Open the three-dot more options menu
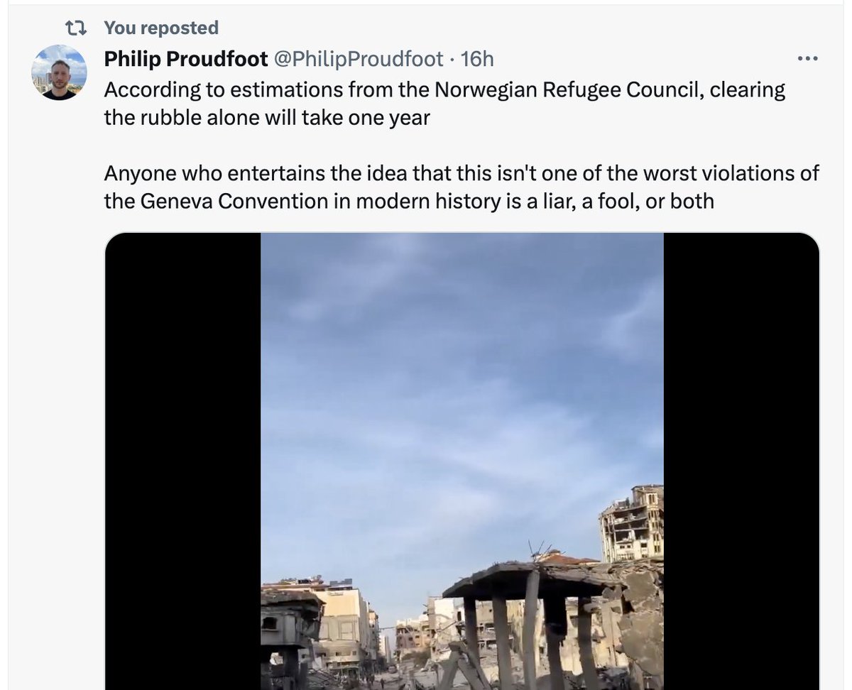Viewport: 852px width, 690px height. 808,59
